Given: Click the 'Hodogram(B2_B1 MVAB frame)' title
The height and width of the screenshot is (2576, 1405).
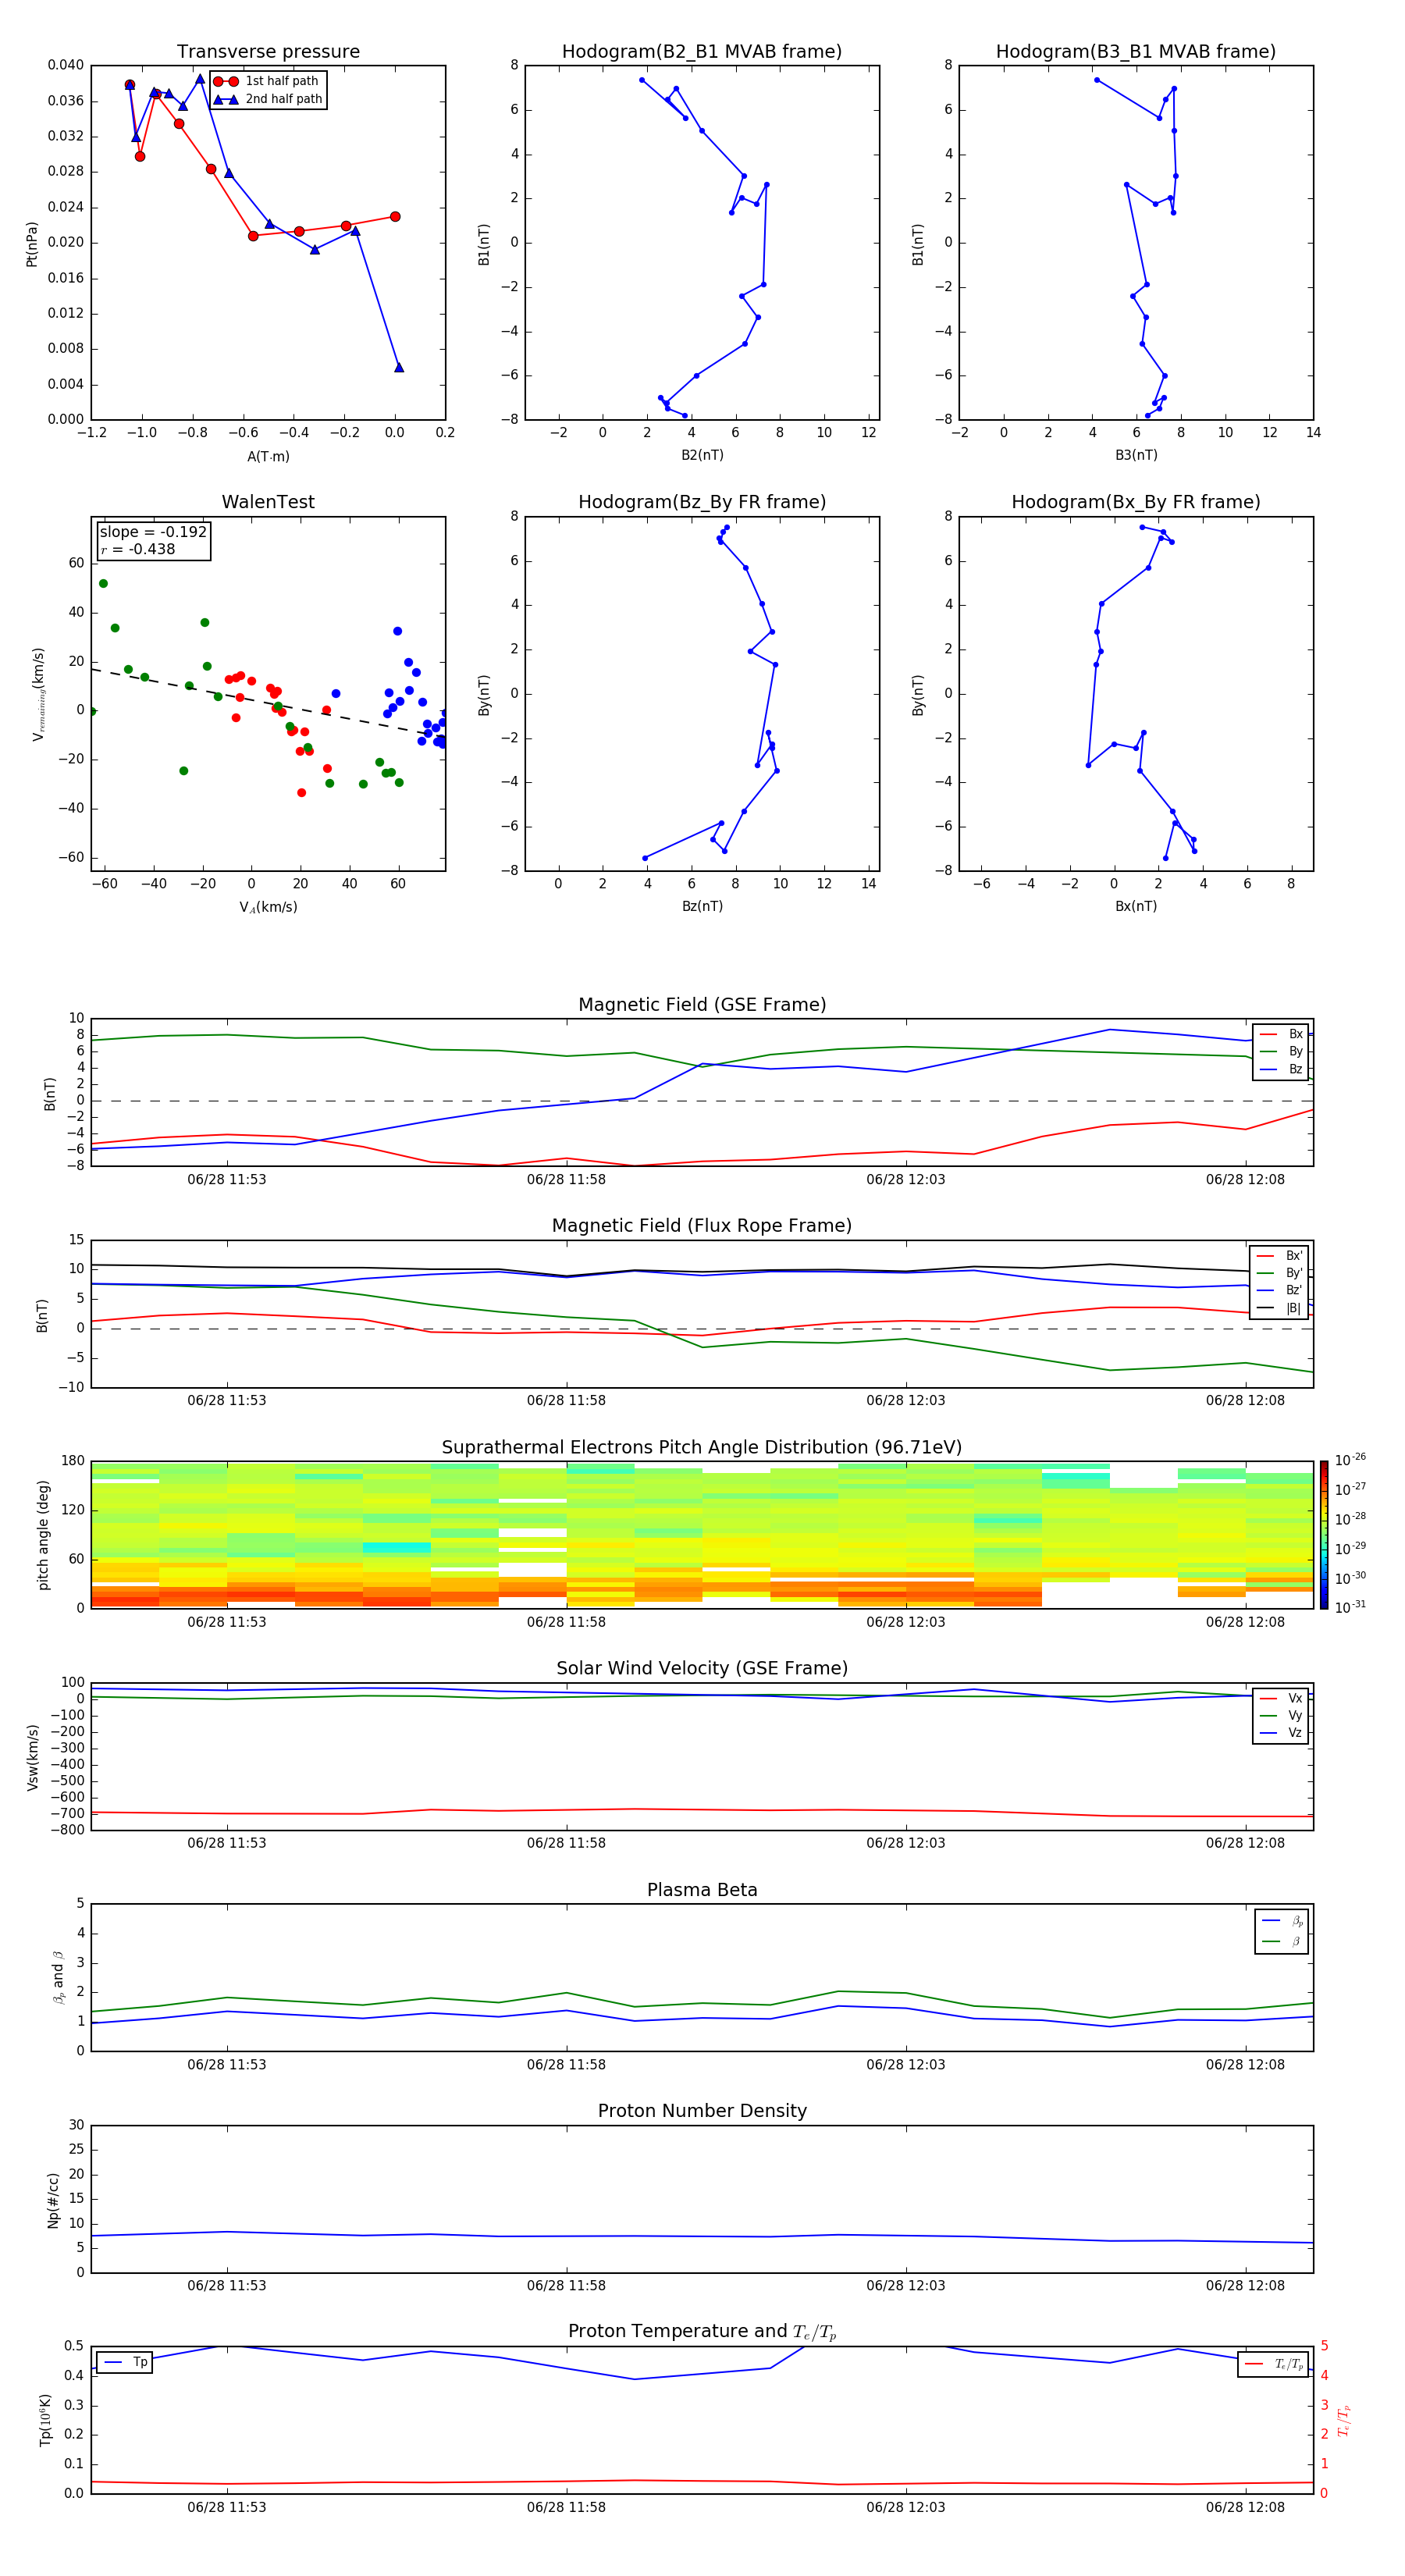Looking at the screenshot, I should pyautogui.click(x=702, y=52).
